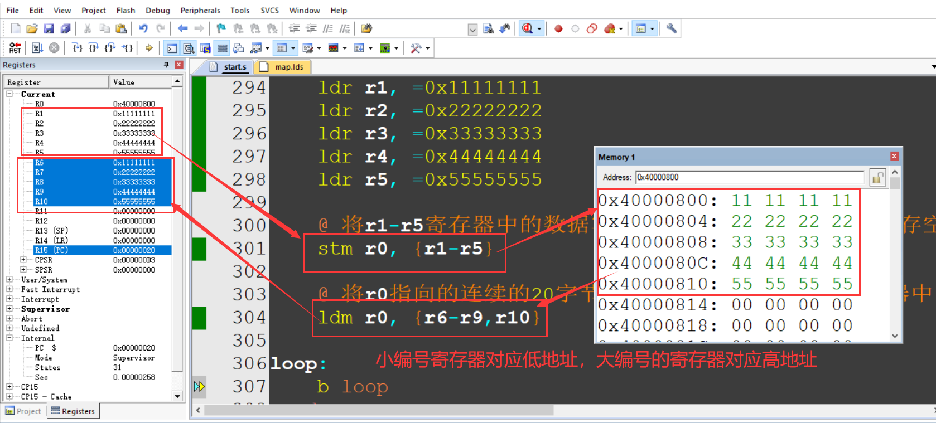
Task: Expand the Fast Interrupt group
Action: [x=9, y=289]
